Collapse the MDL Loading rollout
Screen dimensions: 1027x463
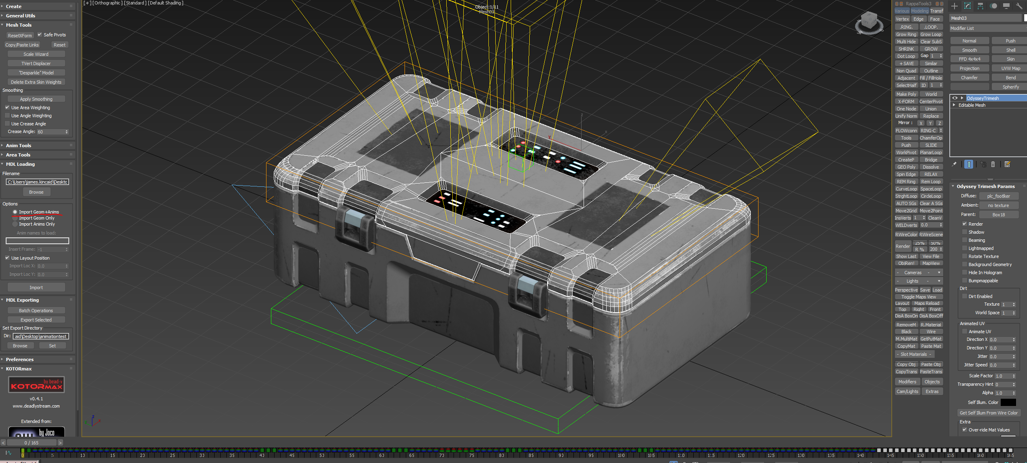37,164
